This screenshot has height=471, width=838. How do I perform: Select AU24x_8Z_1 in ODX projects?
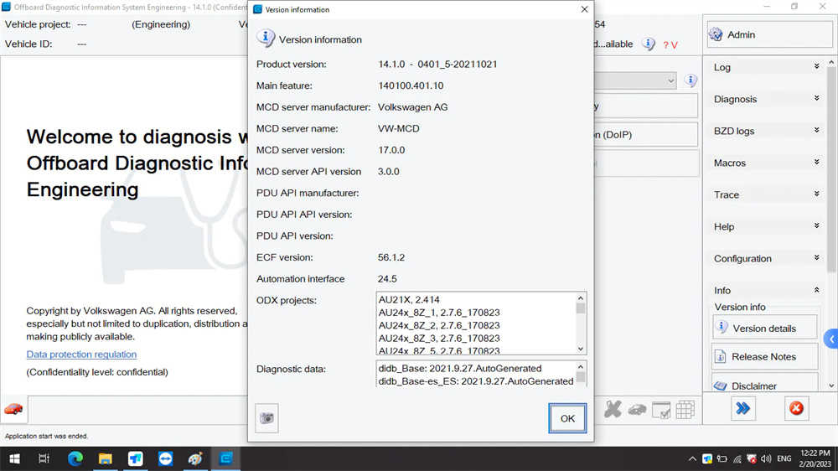click(x=439, y=313)
